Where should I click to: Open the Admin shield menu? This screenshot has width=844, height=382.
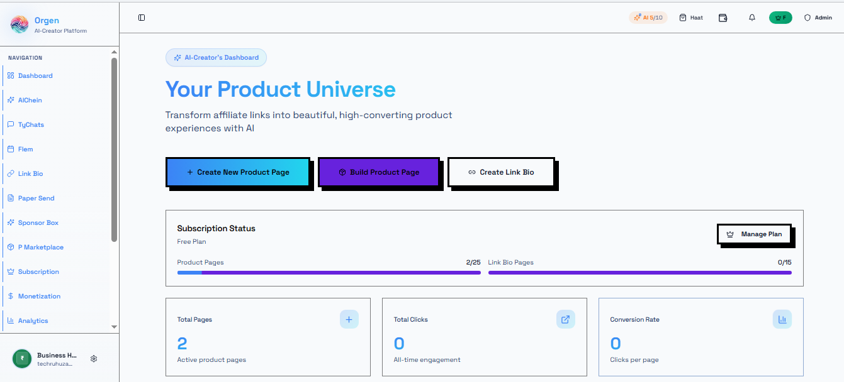click(818, 17)
